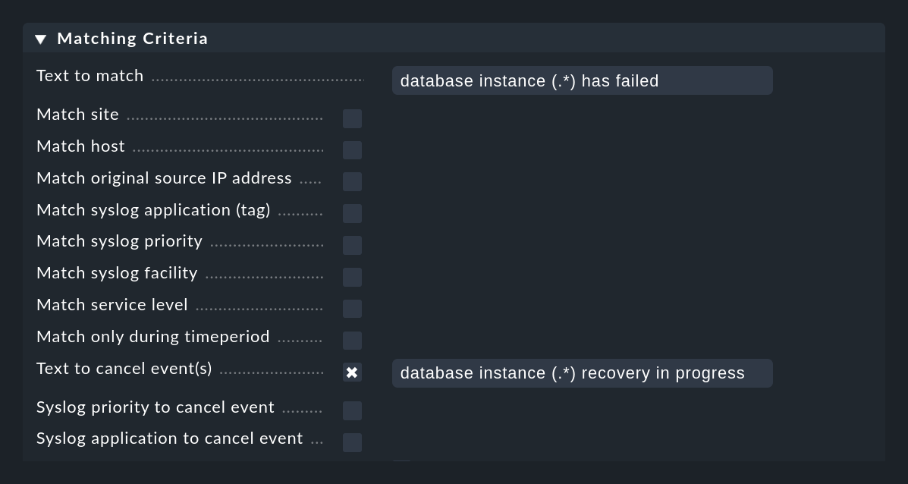This screenshot has width=908, height=484.
Task: Turn on Match only during timeperiod
Action: 352,341
